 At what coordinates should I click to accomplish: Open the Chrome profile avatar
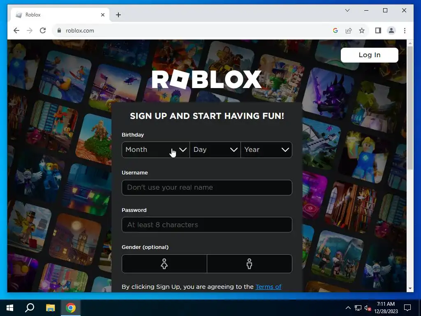pos(391,30)
